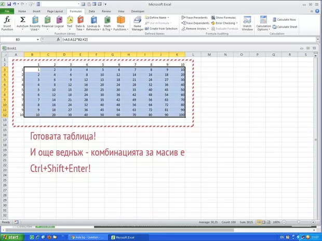Expand the formula bar
This screenshot has width=322, height=241.
coord(318,39)
